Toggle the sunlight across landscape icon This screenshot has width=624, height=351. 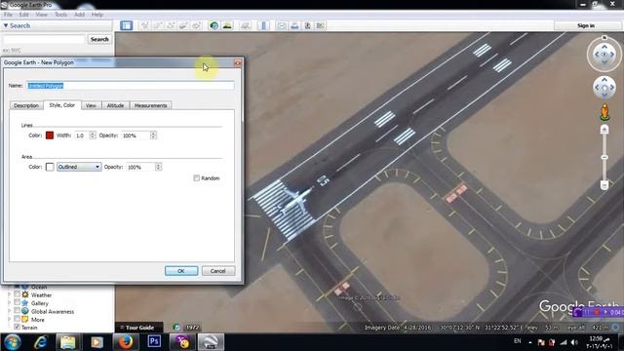227,25
